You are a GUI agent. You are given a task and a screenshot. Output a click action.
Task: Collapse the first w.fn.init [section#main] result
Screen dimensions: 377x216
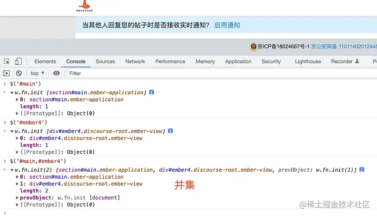(12, 92)
